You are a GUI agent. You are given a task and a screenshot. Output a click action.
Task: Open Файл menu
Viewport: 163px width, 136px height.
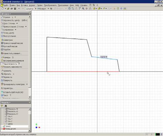(6, 5)
